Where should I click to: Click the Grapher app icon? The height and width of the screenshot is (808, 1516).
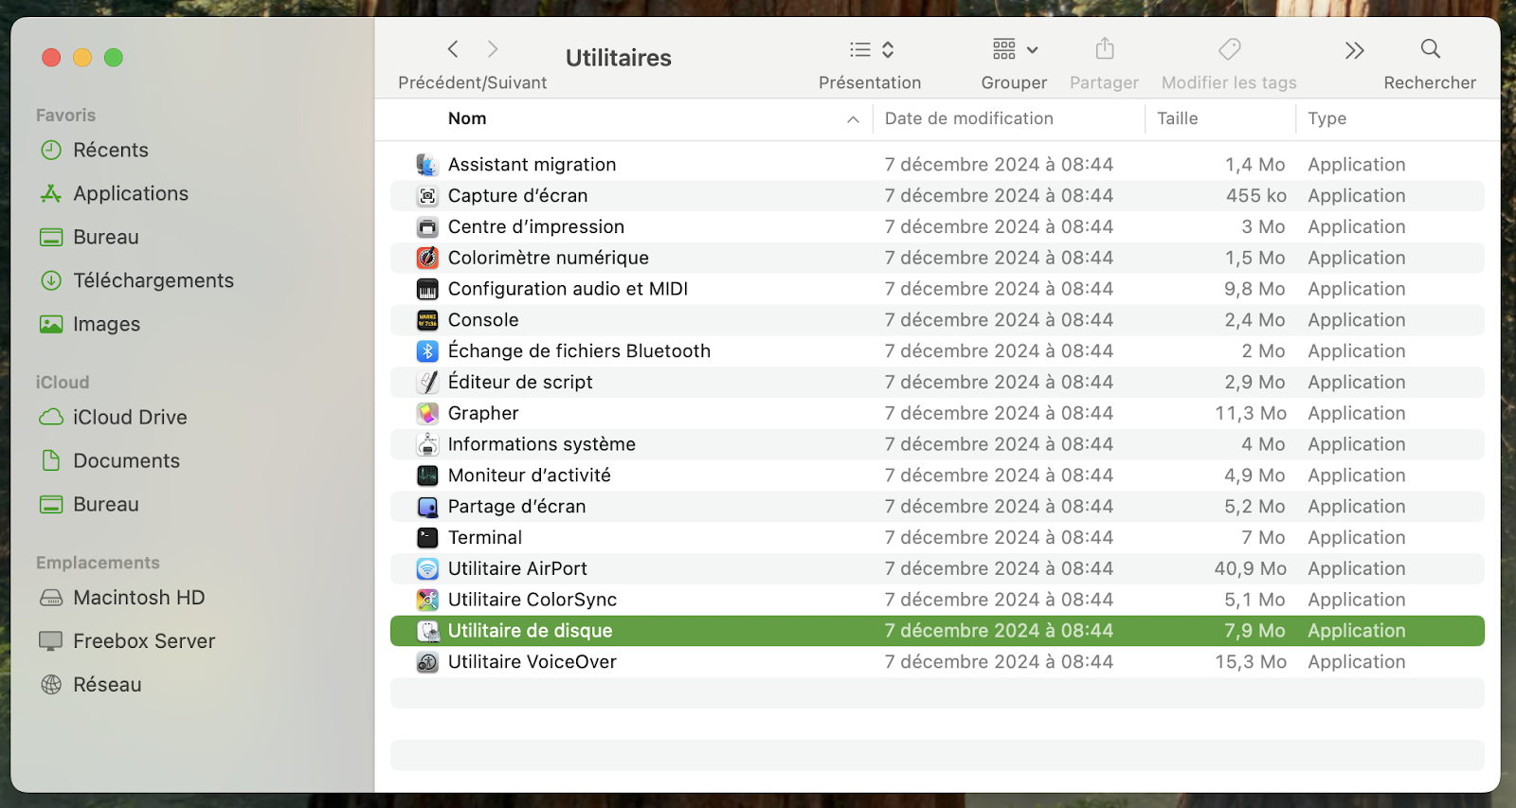click(x=427, y=414)
